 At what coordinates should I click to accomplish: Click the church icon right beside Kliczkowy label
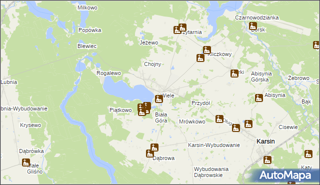(x=206, y=50)
